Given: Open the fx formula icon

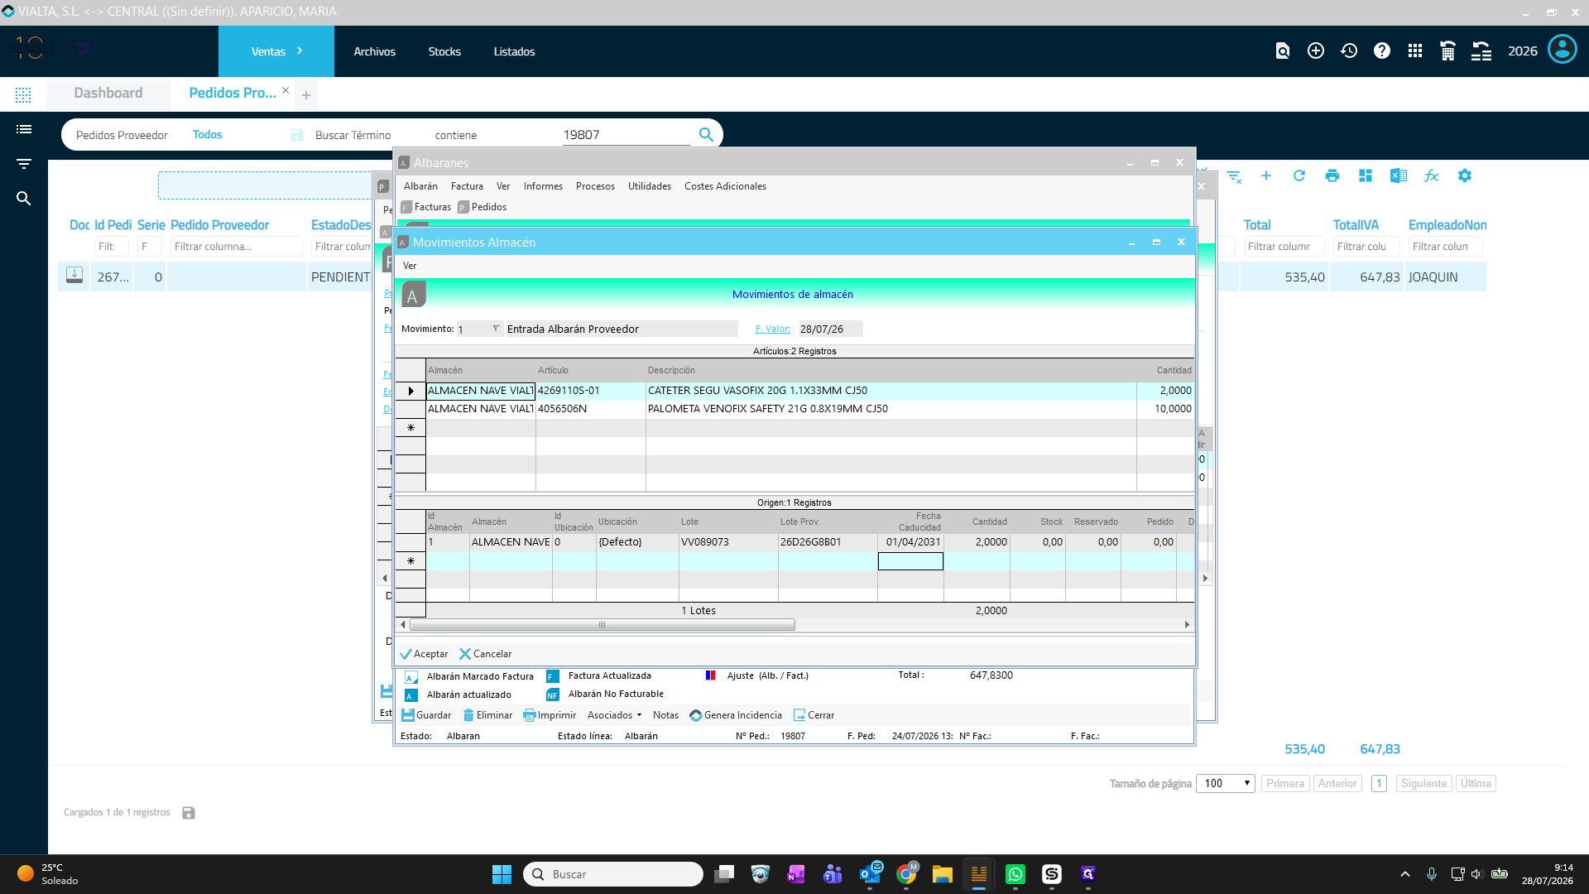Looking at the screenshot, I should 1432,175.
